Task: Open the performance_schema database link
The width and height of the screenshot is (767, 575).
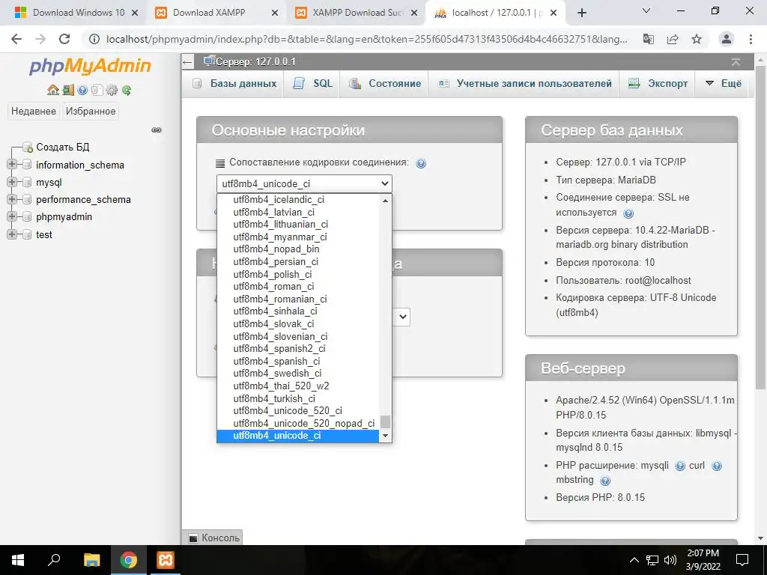Action: (84, 199)
